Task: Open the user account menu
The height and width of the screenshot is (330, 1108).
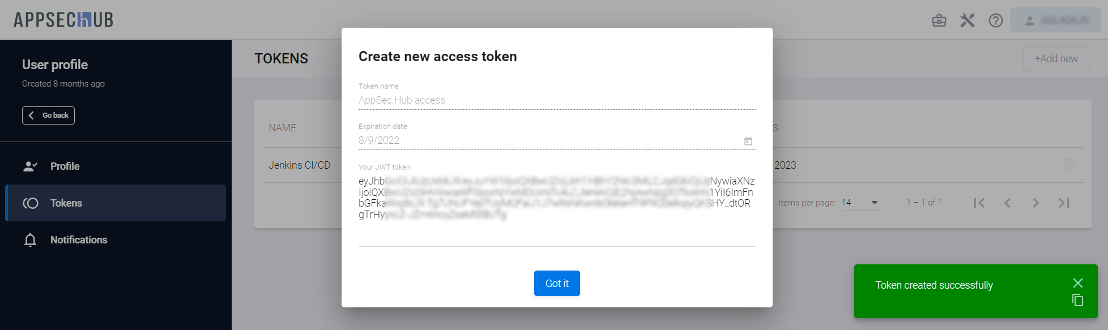Action: click(x=1055, y=20)
